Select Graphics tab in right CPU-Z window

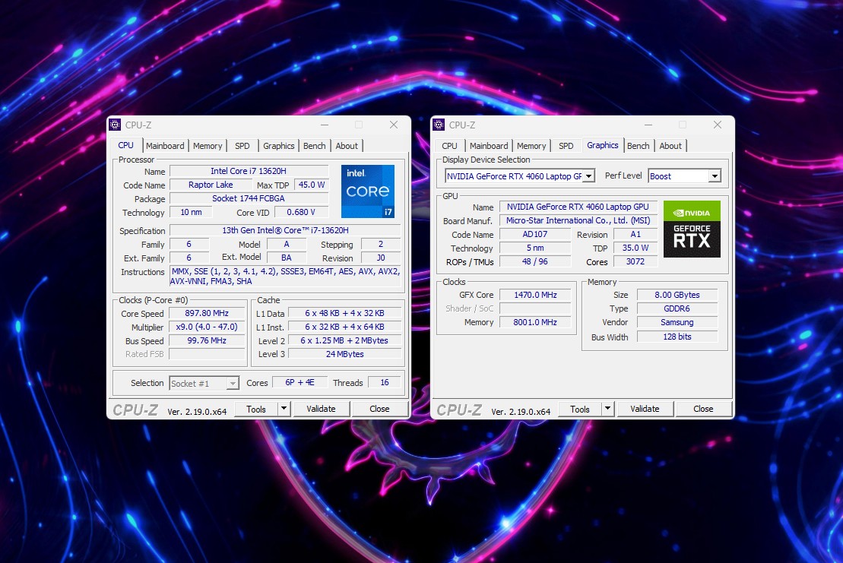click(x=603, y=145)
